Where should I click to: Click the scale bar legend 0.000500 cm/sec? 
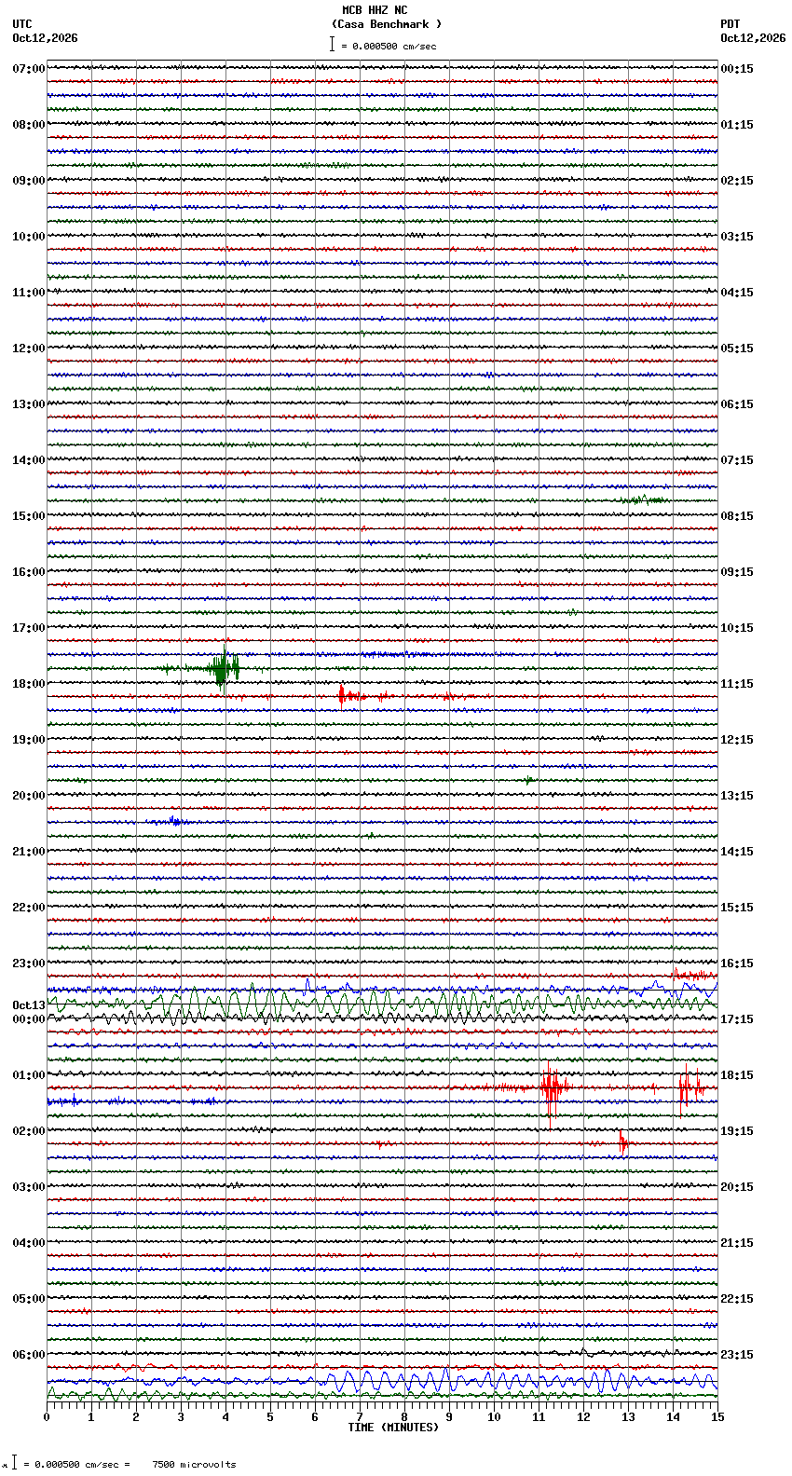[383, 45]
